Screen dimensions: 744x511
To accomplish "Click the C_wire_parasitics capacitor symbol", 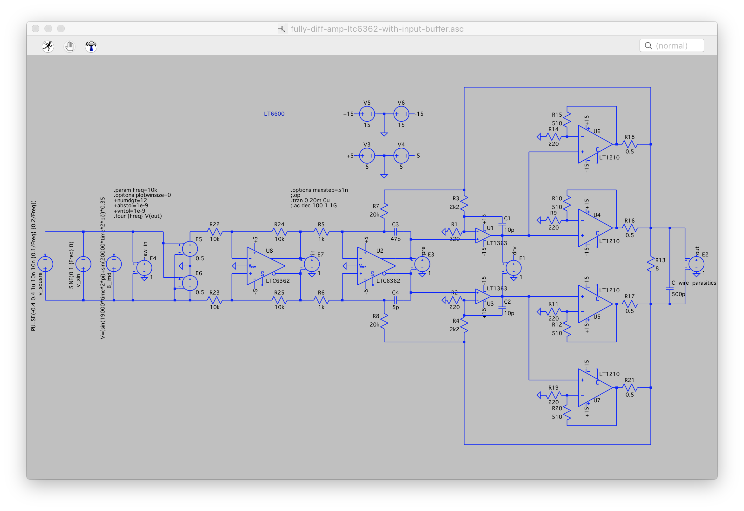I will point(670,289).
